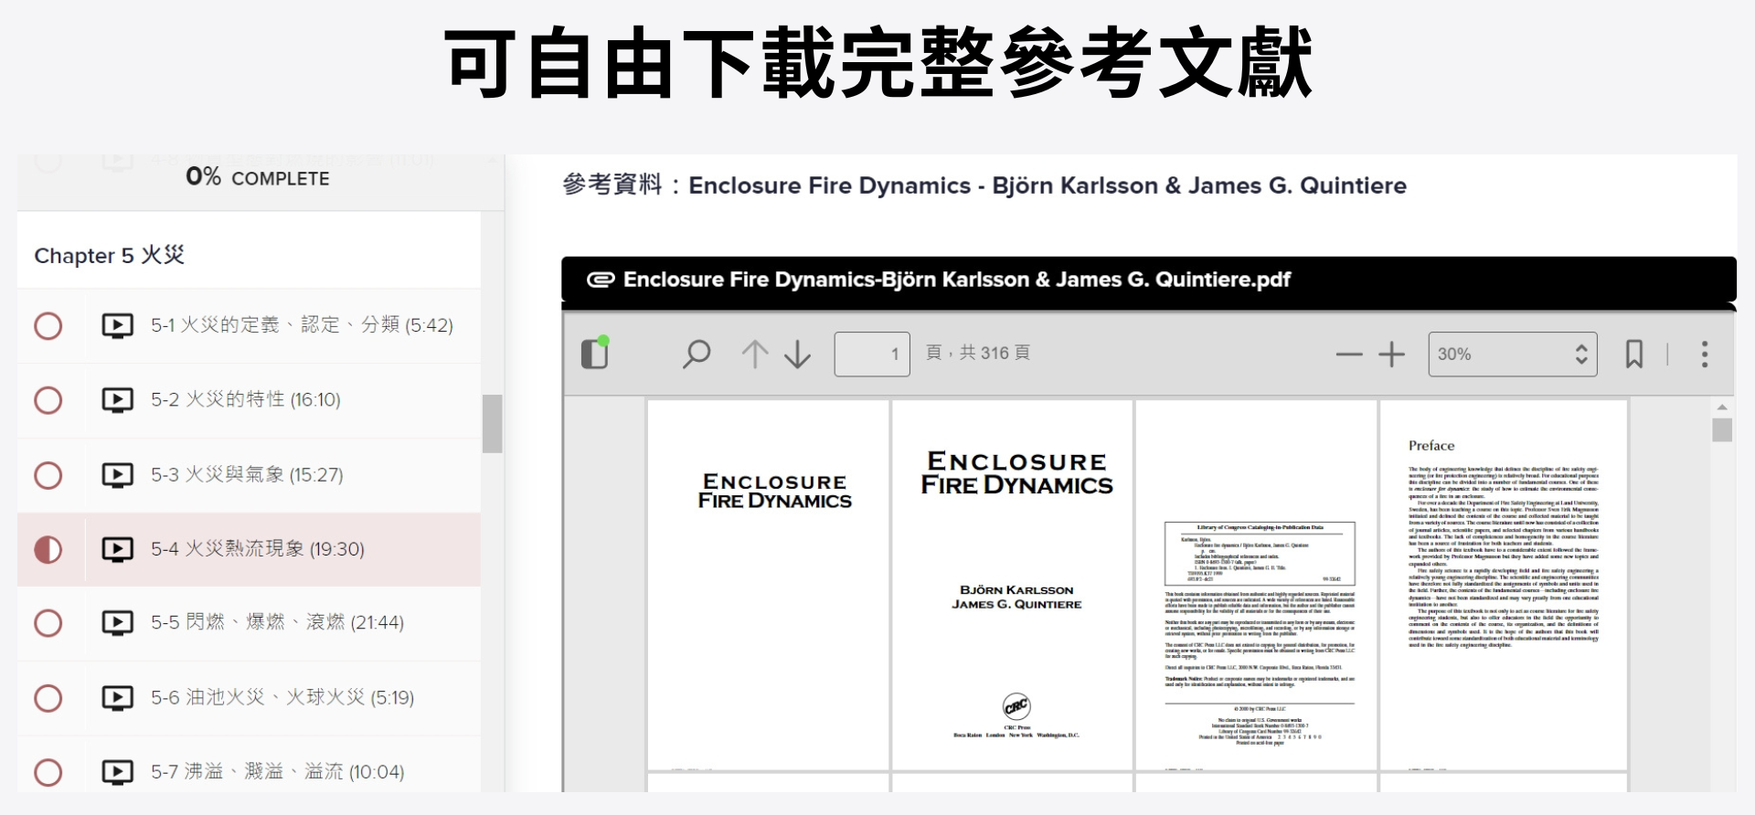Viewport: 1755px width, 815px height.
Task: Open lesson 5-3 火災與氣象
Action: tap(247, 475)
